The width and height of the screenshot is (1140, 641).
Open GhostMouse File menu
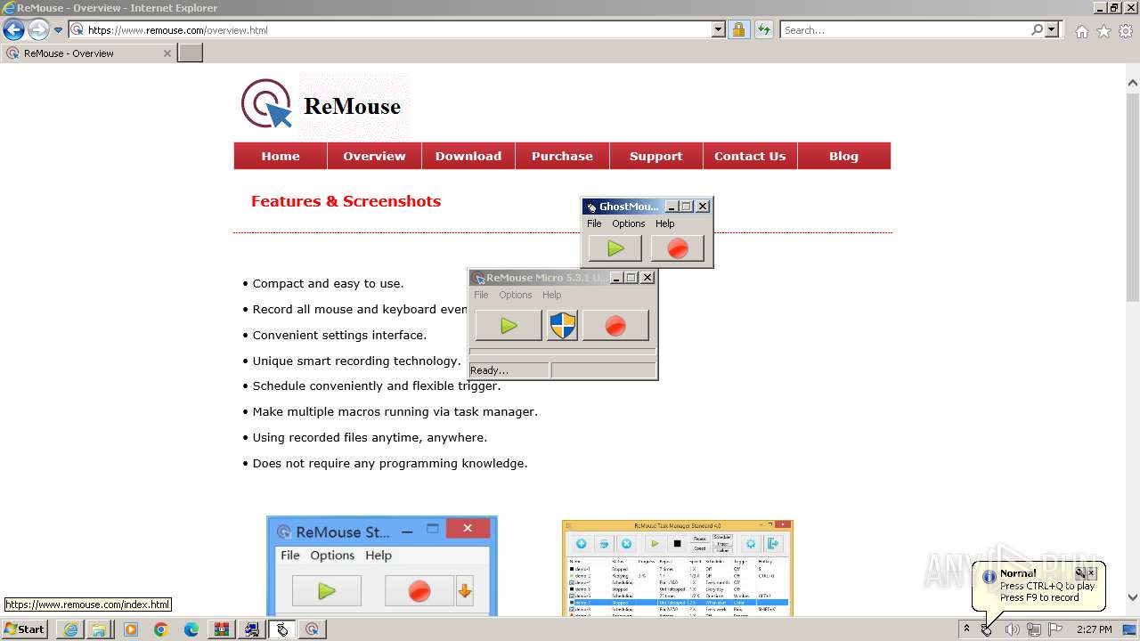[x=594, y=223]
